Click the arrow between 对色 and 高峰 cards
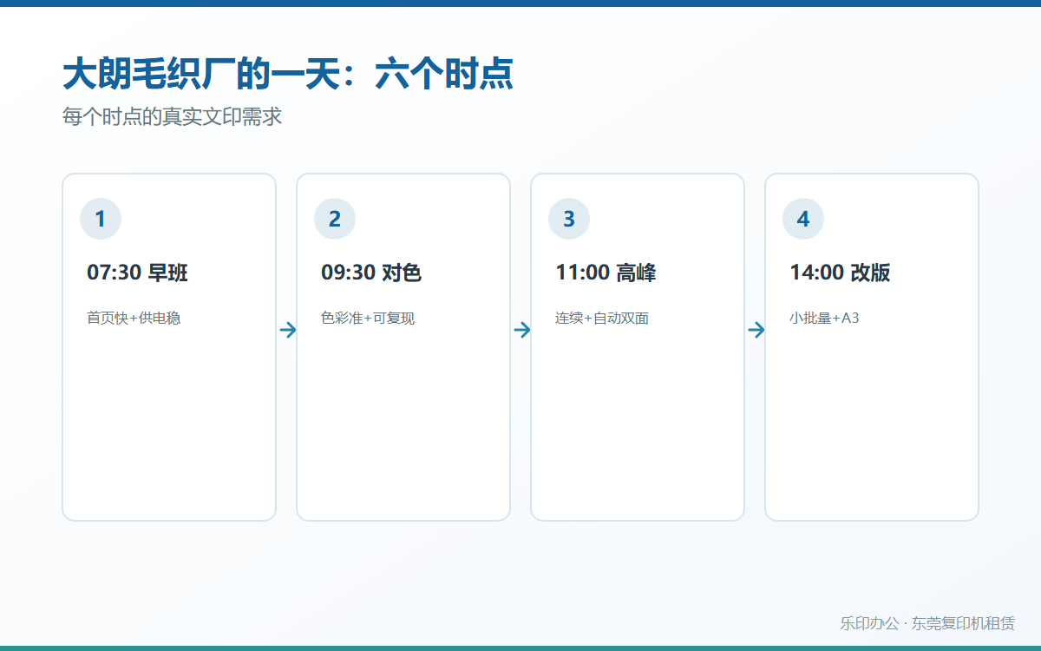The height and width of the screenshot is (651, 1041). tap(522, 330)
